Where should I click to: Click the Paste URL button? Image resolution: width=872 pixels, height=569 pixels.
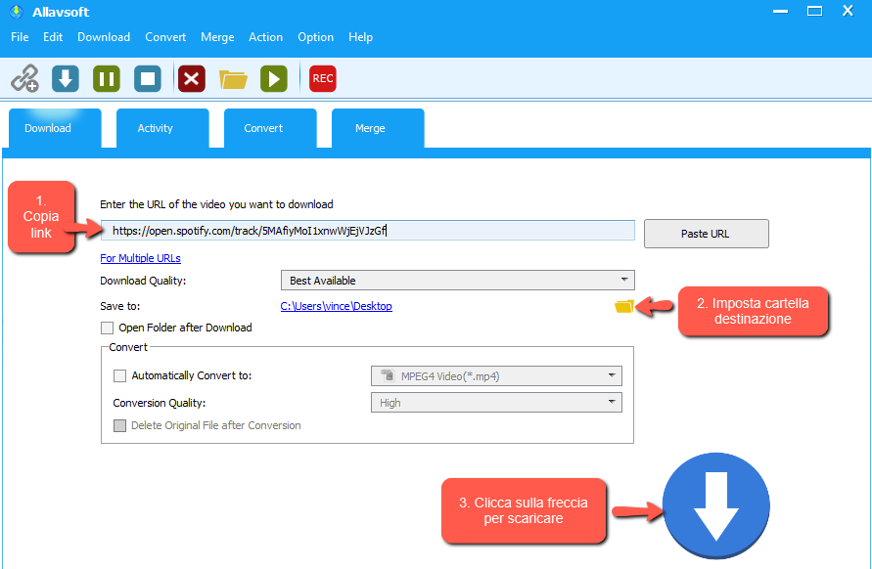[707, 234]
